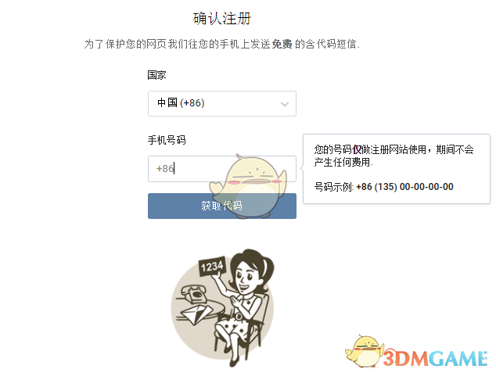
Task: Click the SMS description text under heading
Action: point(221,44)
